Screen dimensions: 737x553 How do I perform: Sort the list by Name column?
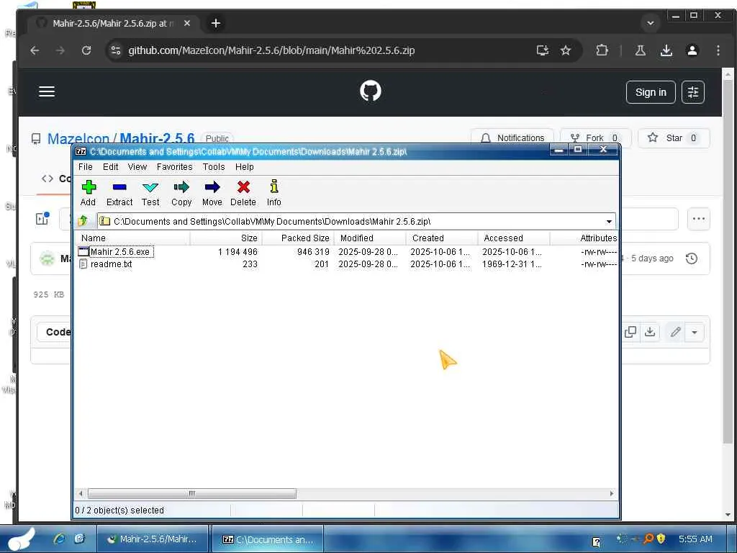click(133, 238)
